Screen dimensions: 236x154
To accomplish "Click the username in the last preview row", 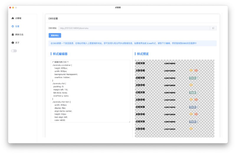I will point(170,129).
